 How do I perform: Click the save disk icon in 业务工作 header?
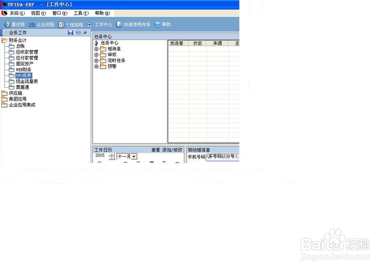coord(71,33)
